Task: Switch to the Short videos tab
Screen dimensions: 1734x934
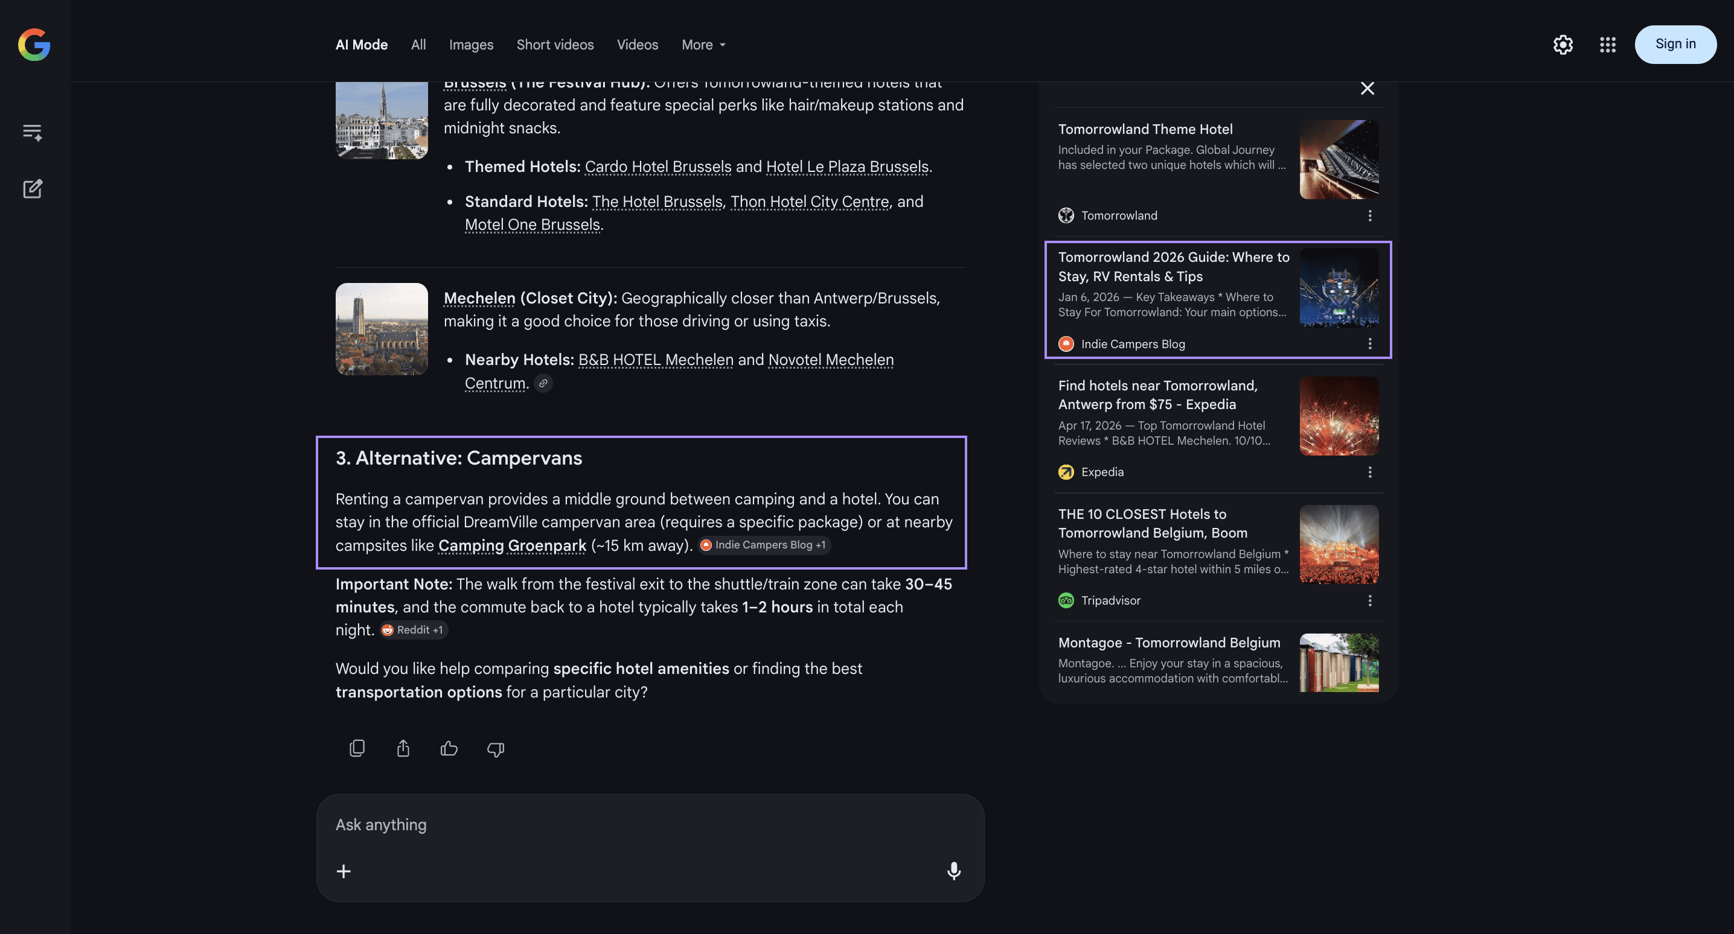Action: tap(555, 45)
